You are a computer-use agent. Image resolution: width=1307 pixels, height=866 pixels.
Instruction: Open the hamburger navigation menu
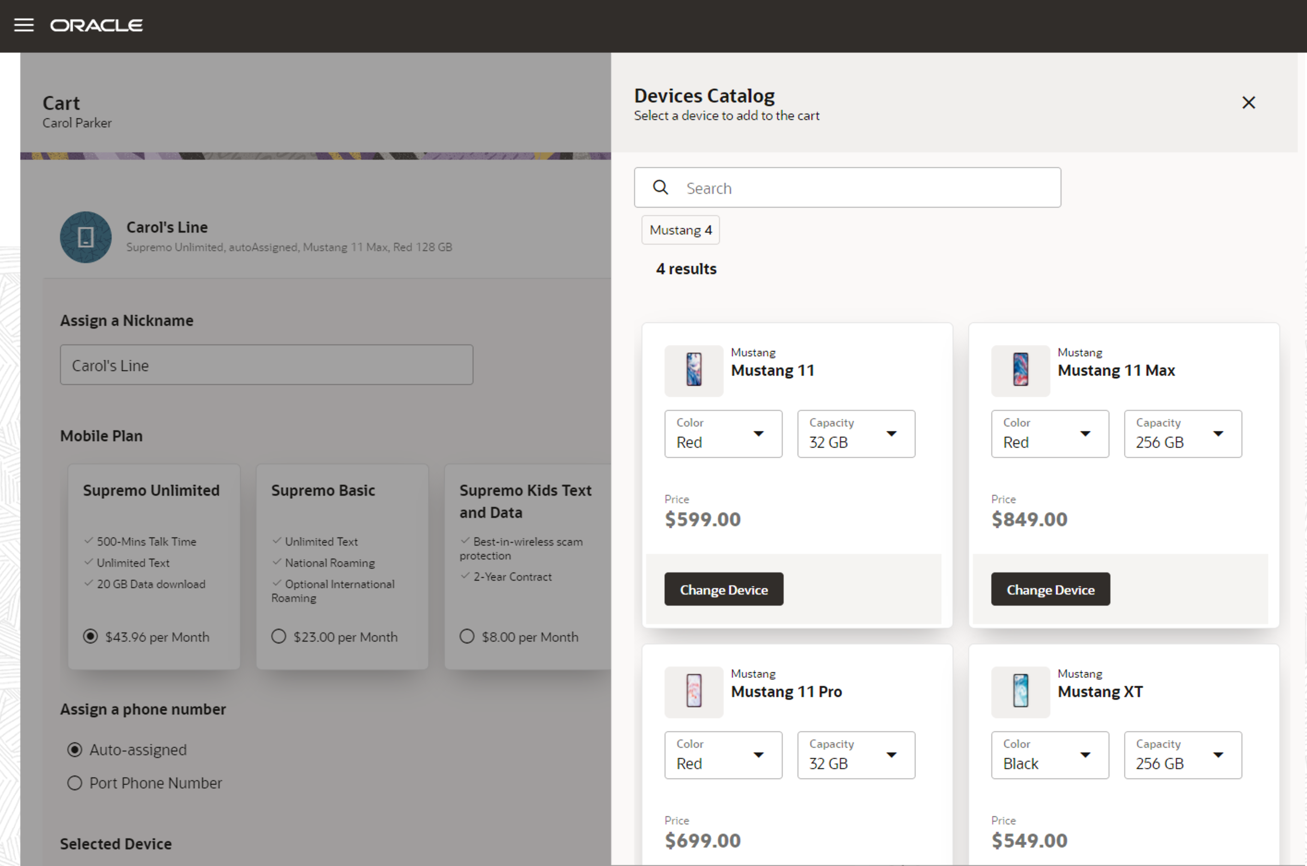pos(24,25)
